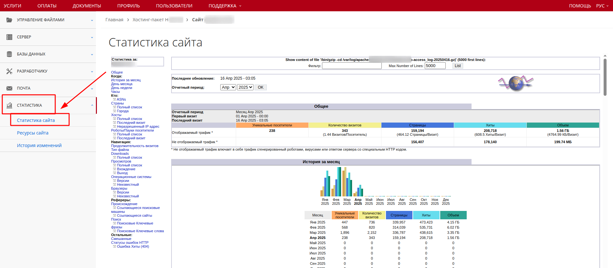Image resolution: width=613 pixels, height=268 pixels.
Task: Open the Общее navigation link
Action: (x=117, y=72)
